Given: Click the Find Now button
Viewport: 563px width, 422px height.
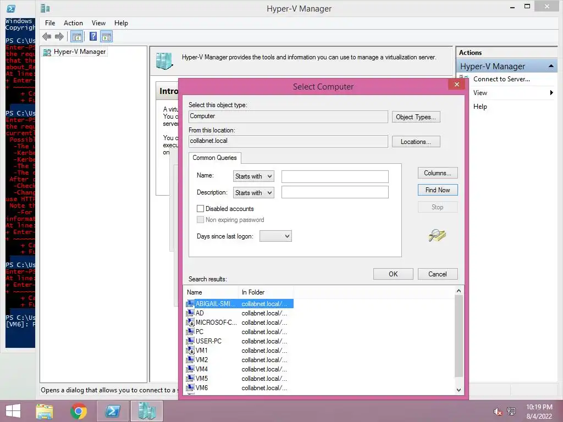Looking at the screenshot, I should [x=438, y=190].
